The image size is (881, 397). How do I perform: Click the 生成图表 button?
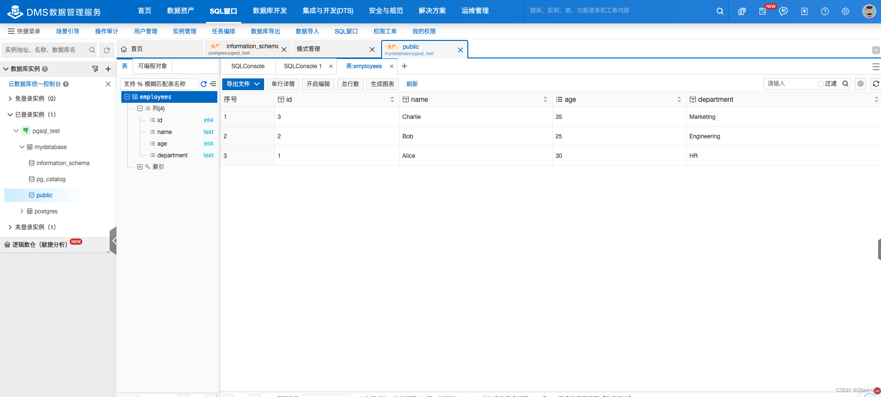383,84
